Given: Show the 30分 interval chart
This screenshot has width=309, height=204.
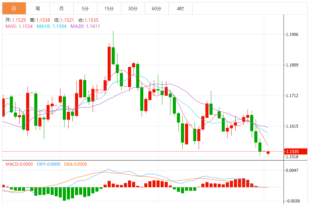Looking at the screenshot, I should (133, 8).
